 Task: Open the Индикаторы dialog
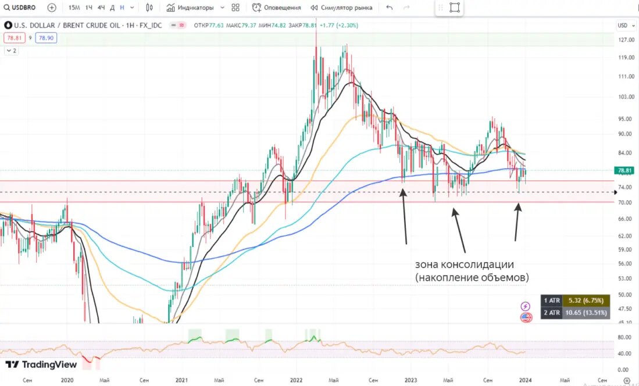coord(190,8)
